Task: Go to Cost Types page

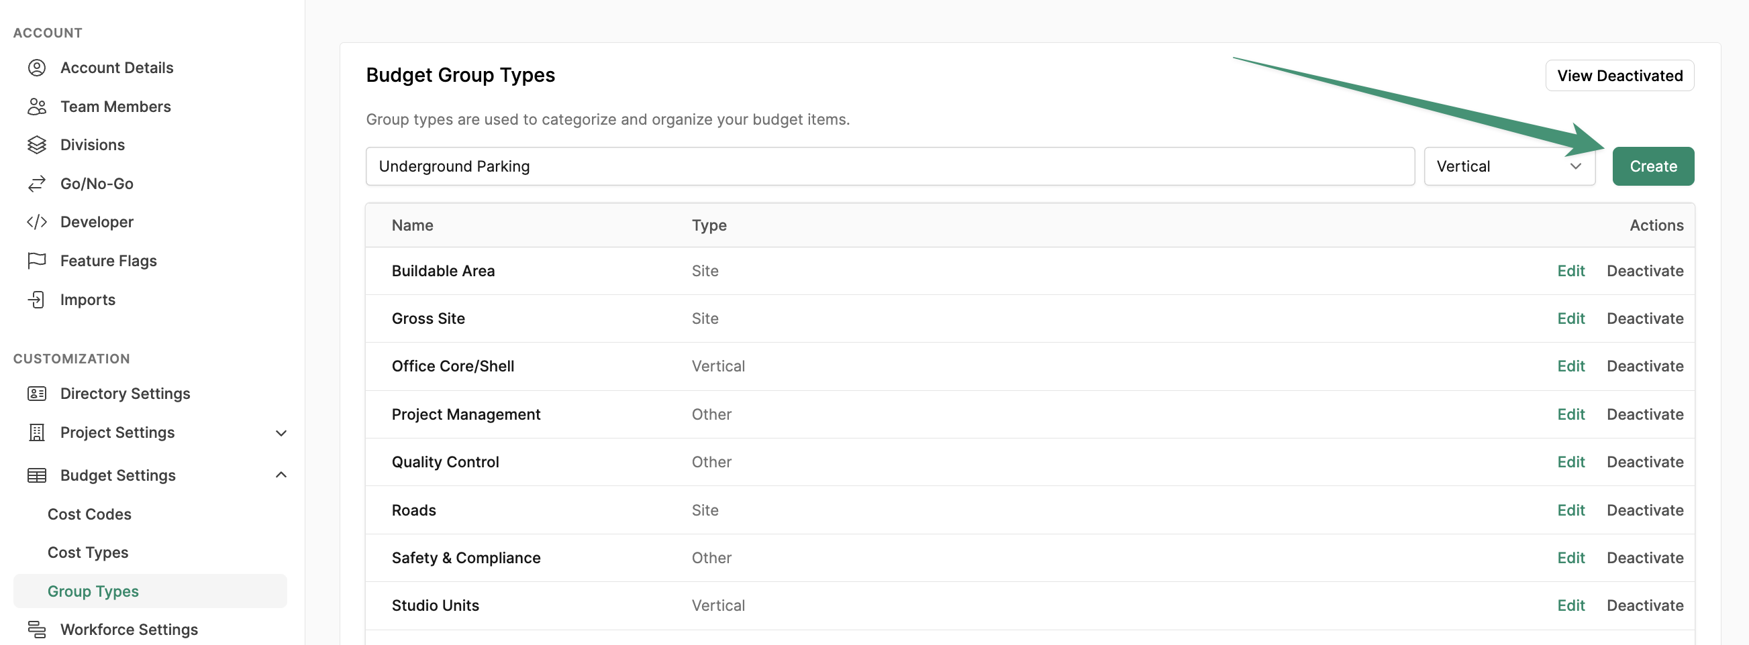Action: (89, 552)
